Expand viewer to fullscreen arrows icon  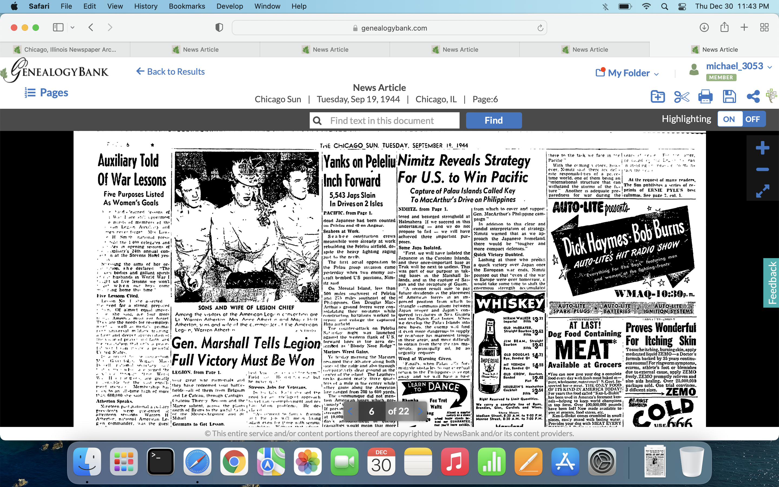pos(762,191)
